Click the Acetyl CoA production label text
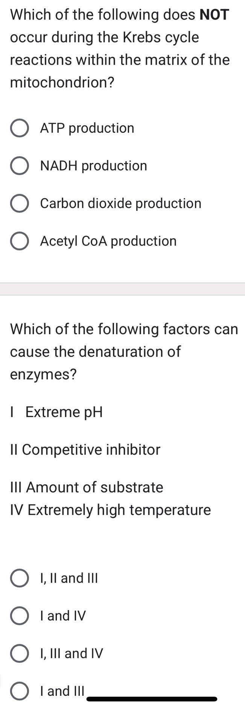The height and width of the screenshot is (709, 245). [108, 241]
